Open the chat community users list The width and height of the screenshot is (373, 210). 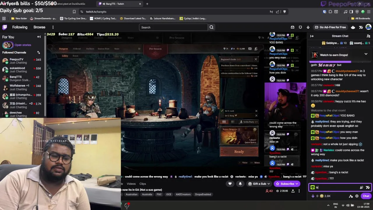coord(368,36)
